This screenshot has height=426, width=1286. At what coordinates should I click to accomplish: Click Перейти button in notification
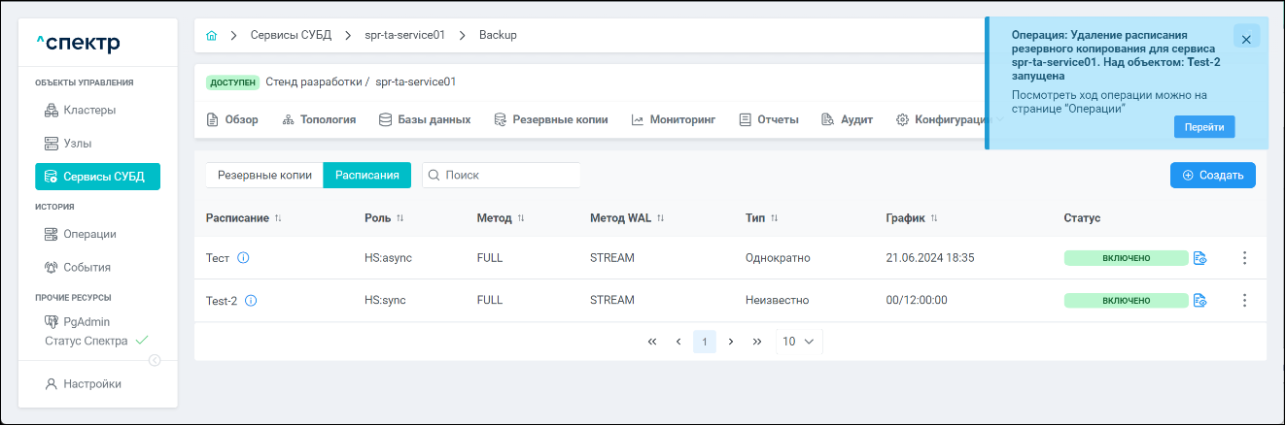tap(1203, 127)
